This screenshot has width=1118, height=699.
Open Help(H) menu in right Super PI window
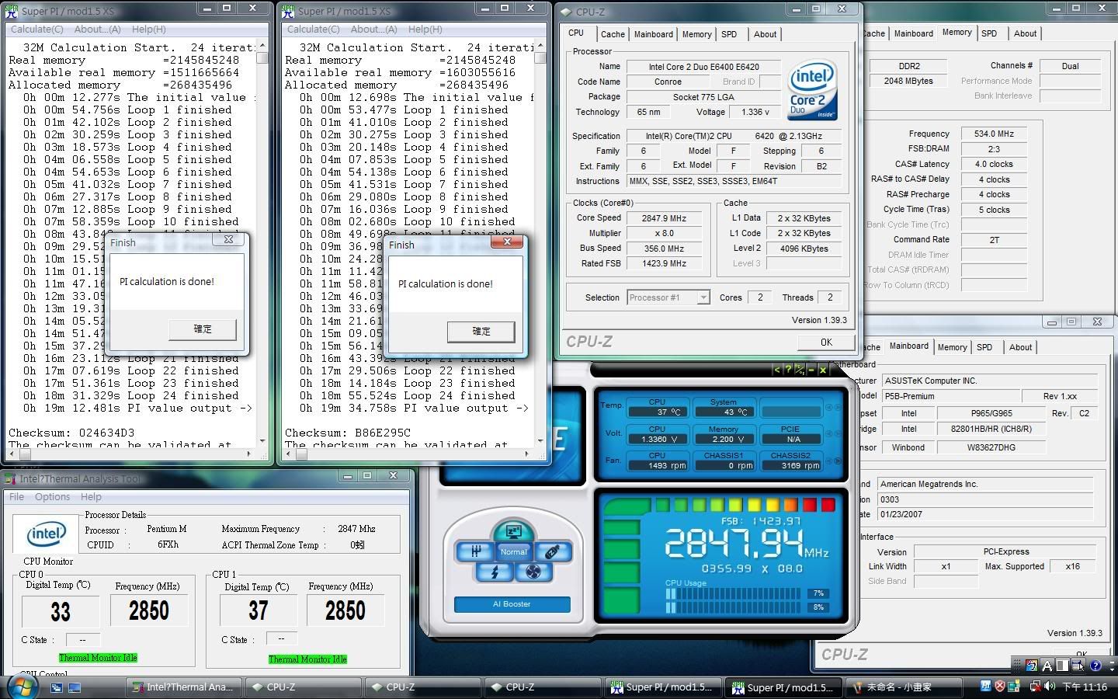(425, 29)
